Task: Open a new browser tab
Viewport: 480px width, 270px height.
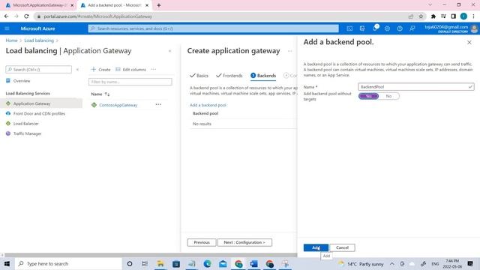Action: click(158, 5)
